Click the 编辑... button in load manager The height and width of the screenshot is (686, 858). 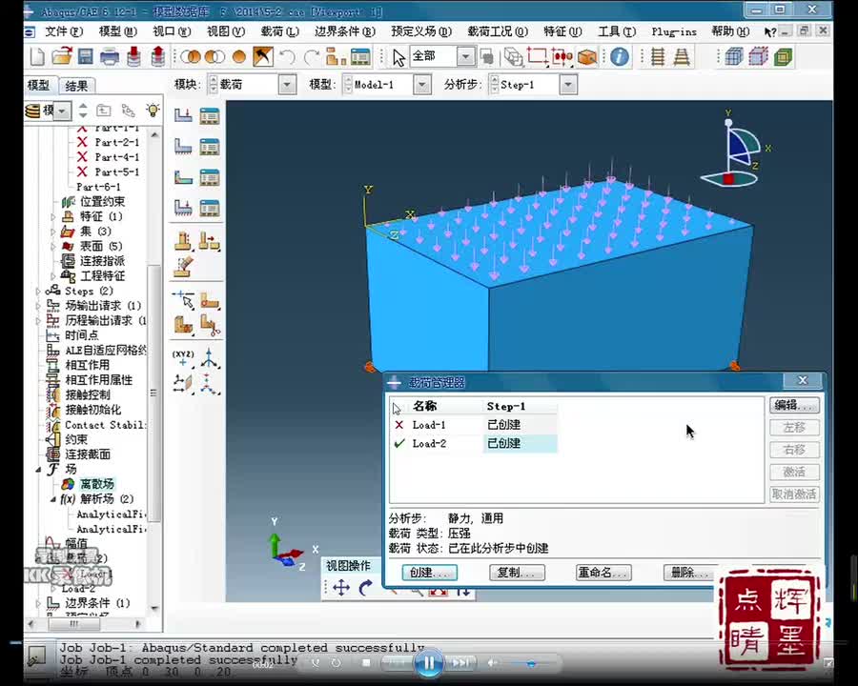click(794, 405)
